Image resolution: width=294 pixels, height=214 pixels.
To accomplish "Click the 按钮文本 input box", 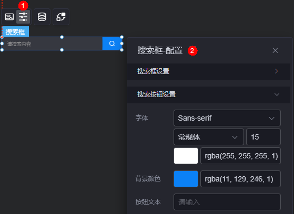I will pos(227,202).
